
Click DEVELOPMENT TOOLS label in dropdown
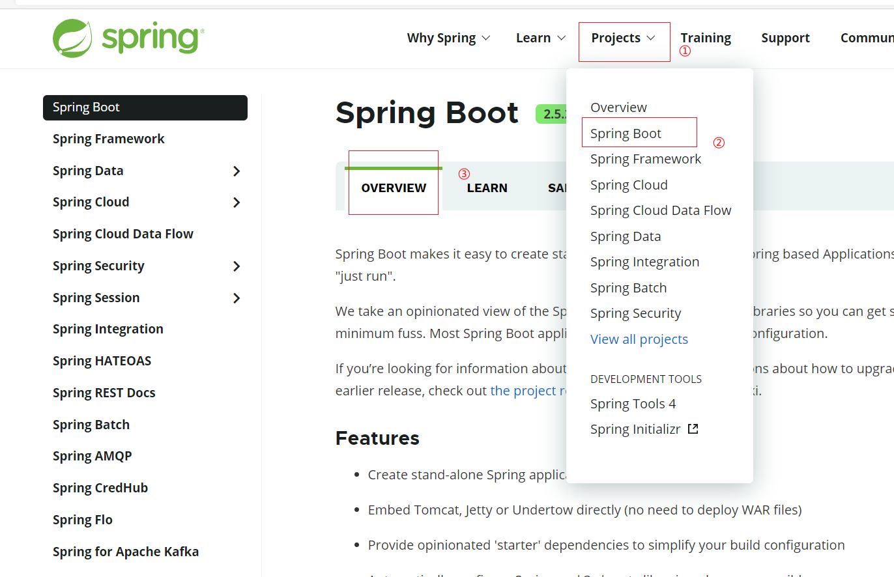pos(646,379)
